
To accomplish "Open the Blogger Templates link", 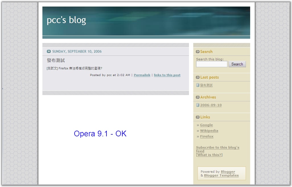I will [221, 175].
